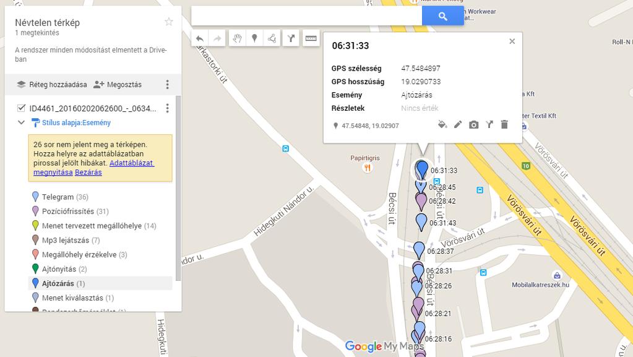The image size is (633, 357).
Task: Select the Pozíciófrissítés (31) legend entry
Action: pos(100,211)
